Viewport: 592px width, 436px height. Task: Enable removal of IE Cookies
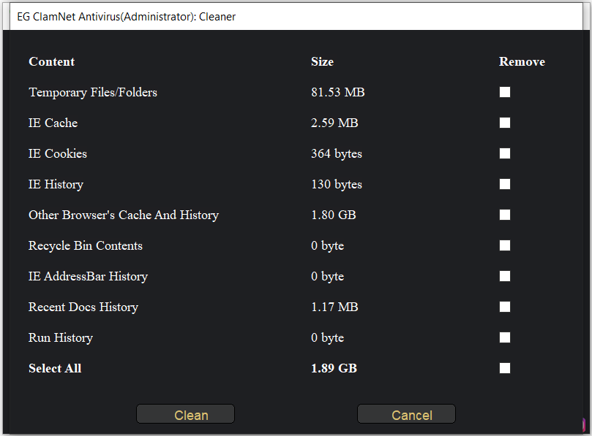coord(505,153)
